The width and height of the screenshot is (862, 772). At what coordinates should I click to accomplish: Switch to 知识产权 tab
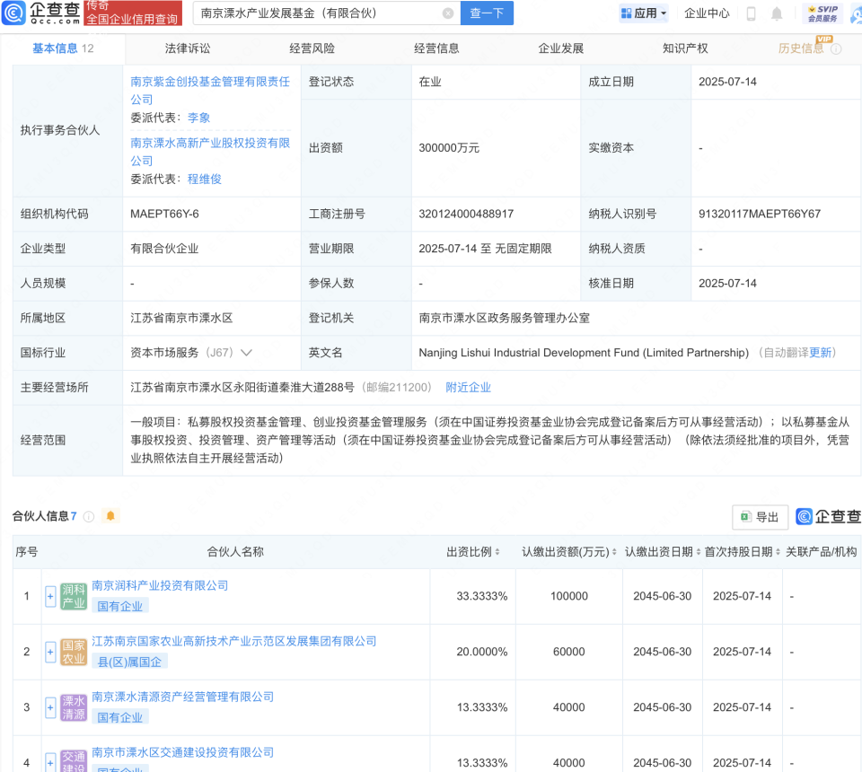pyautogui.click(x=685, y=48)
